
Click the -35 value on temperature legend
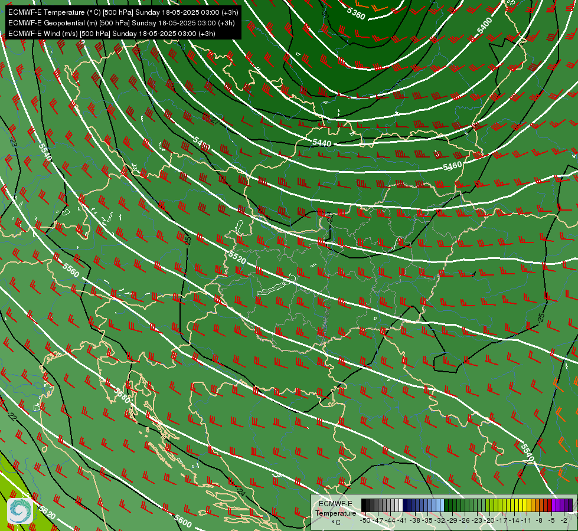pos(427,520)
